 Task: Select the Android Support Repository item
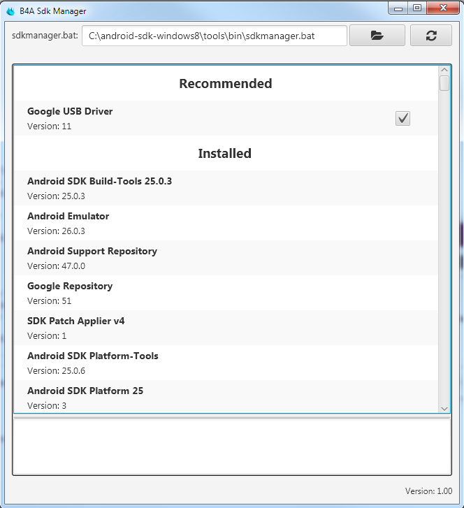[92, 258]
